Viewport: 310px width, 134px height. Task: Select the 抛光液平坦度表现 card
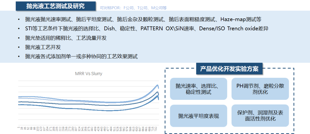tap(199, 116)
